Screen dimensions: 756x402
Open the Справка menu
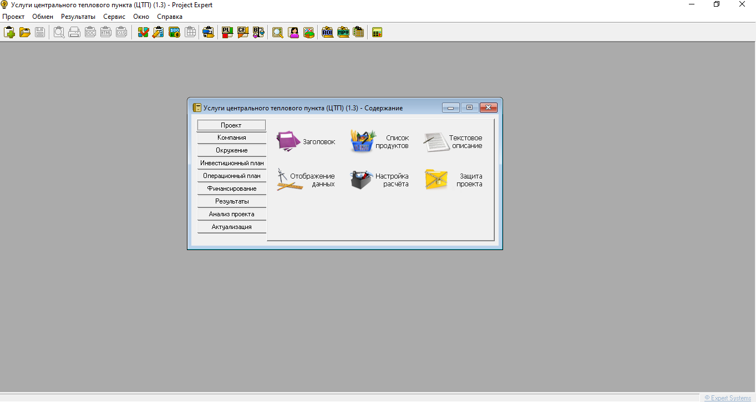click(x=170, y=17)
